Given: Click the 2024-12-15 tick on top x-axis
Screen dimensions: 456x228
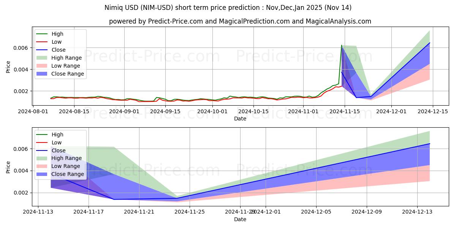Looking at the screenshot, I should click(x=434, y=111).
